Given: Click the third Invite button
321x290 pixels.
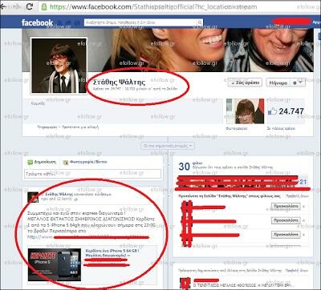Looking at the screenshot, I should click(286, 234).
